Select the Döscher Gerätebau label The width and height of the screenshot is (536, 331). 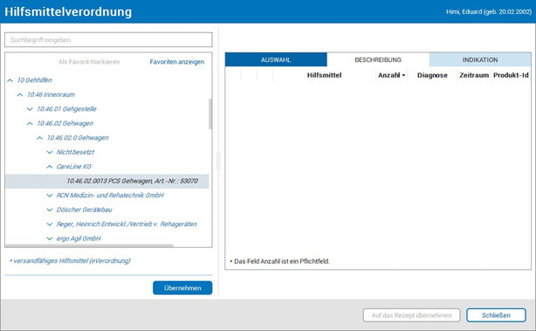tap(84, 210)
